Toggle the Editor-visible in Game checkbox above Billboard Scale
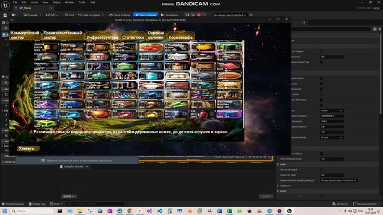The height and width of the screenshot is (215, 383). click(x=321, y=153)
